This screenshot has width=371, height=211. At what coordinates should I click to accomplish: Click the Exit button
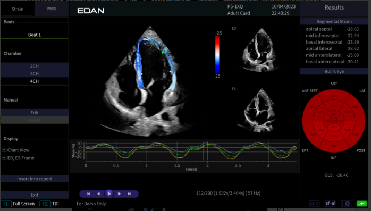[x=35, y=195]
